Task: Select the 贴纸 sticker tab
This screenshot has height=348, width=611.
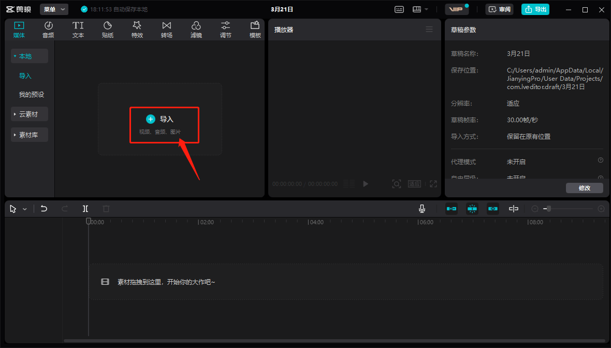Action: (x=108, y=30)
